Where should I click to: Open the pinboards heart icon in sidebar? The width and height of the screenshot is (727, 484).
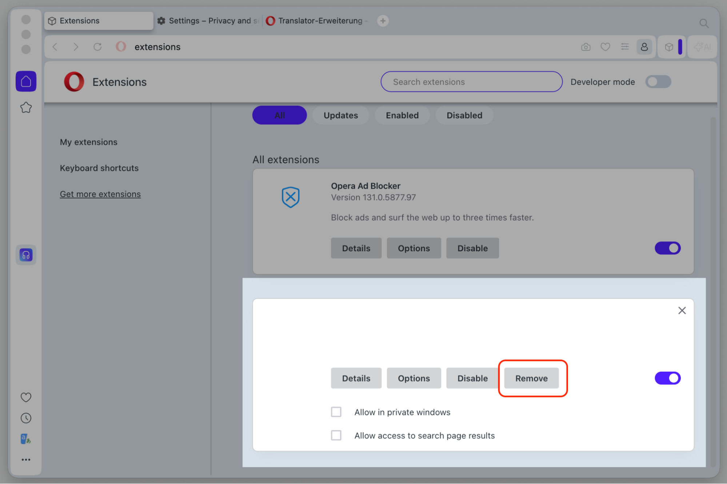[26, 397]
